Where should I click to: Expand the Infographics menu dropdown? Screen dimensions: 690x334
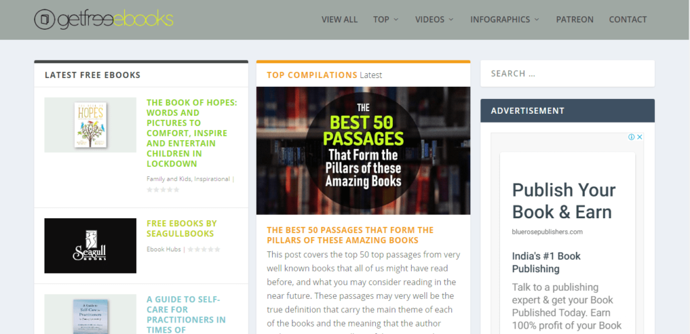click(505, 20)
